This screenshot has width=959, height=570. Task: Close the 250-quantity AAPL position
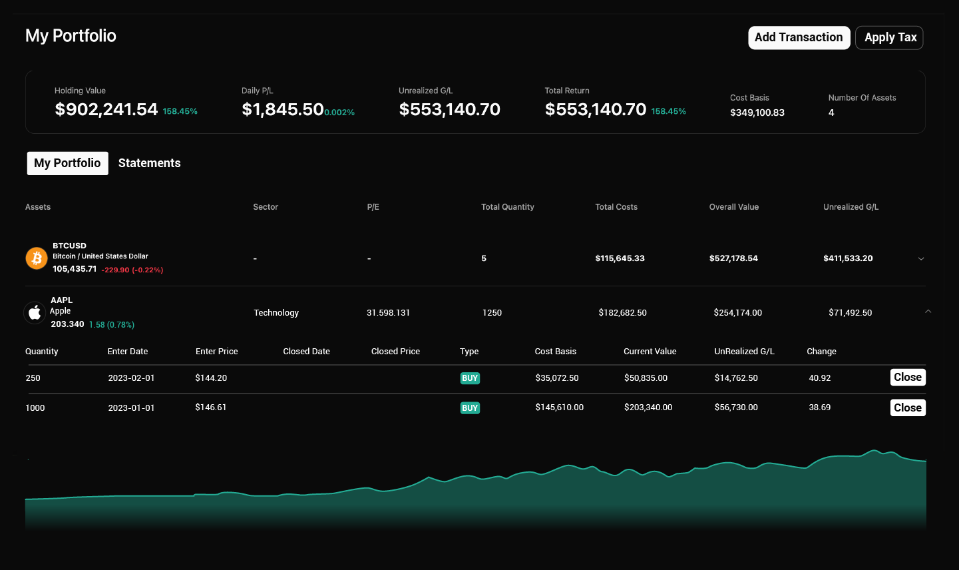(907, 378)
